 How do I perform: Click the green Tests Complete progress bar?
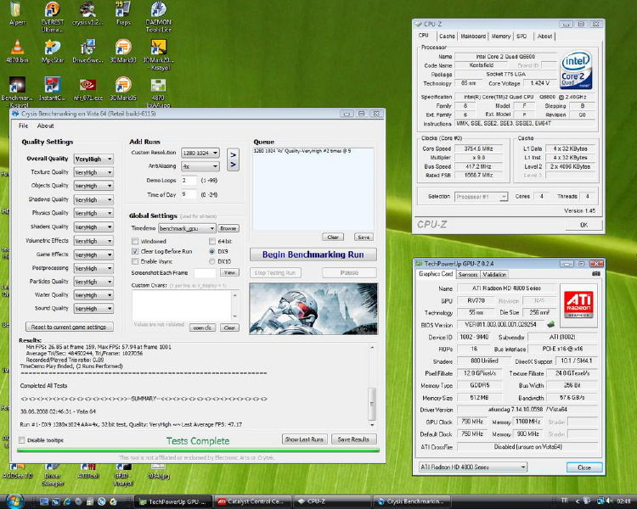coord(198,450)
